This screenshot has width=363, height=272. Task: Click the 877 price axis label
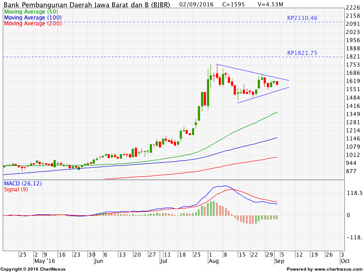pos(351,171)
